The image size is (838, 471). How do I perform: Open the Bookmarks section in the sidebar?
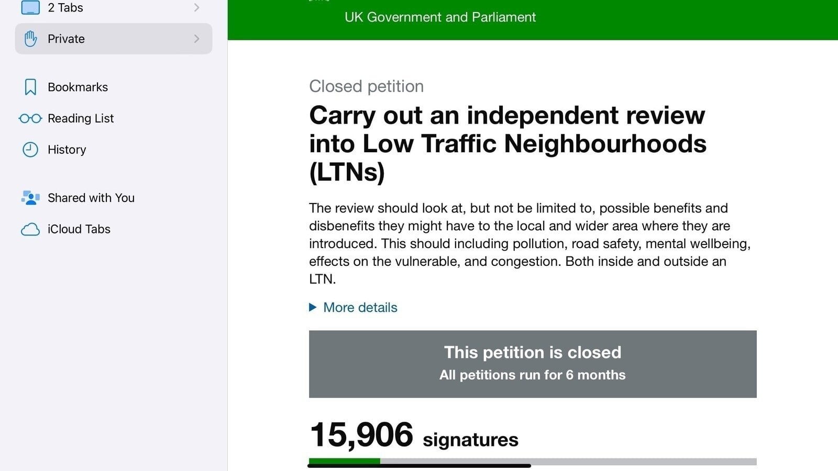pyautogui.click(x=78, y=86)
